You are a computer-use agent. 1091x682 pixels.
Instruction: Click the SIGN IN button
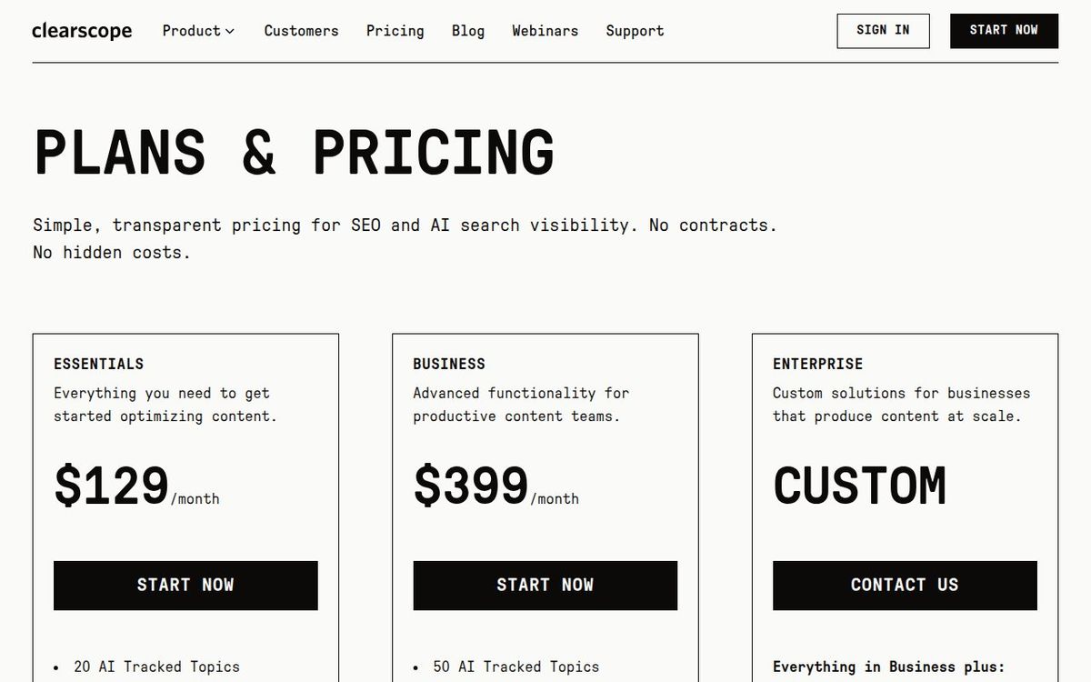pyautogui.click(x=883, y=30)
